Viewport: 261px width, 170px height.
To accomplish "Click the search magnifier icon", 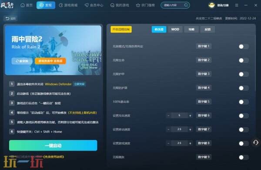I will coord(186,5).
